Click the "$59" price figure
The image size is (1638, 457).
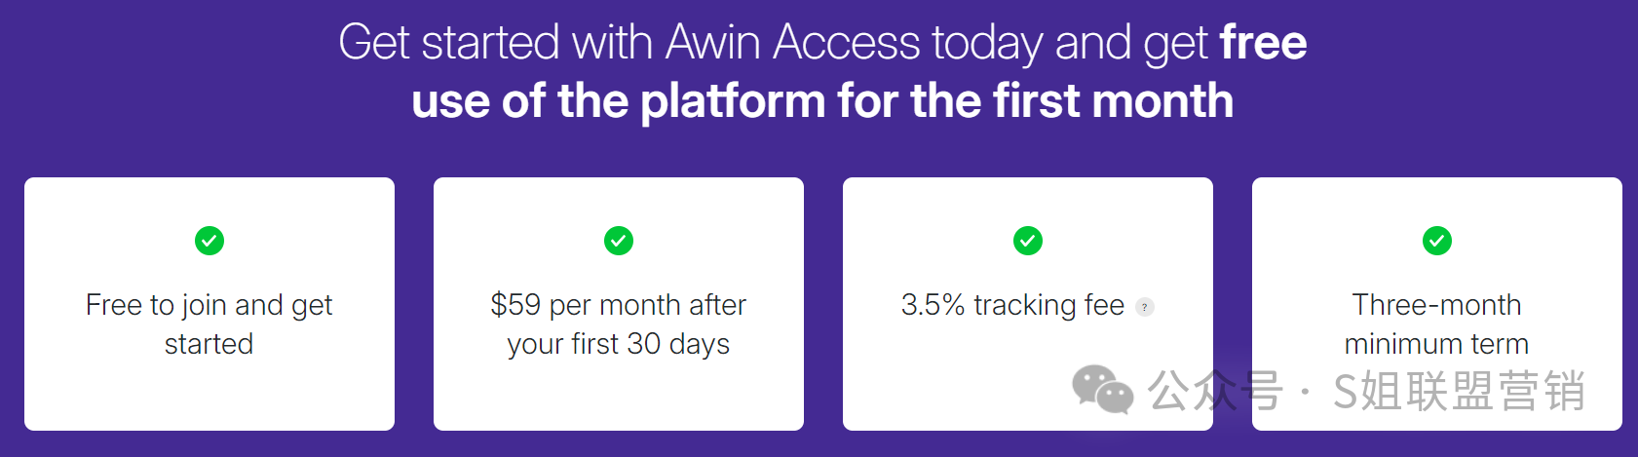pyautogui.click(x=515, y=305)
